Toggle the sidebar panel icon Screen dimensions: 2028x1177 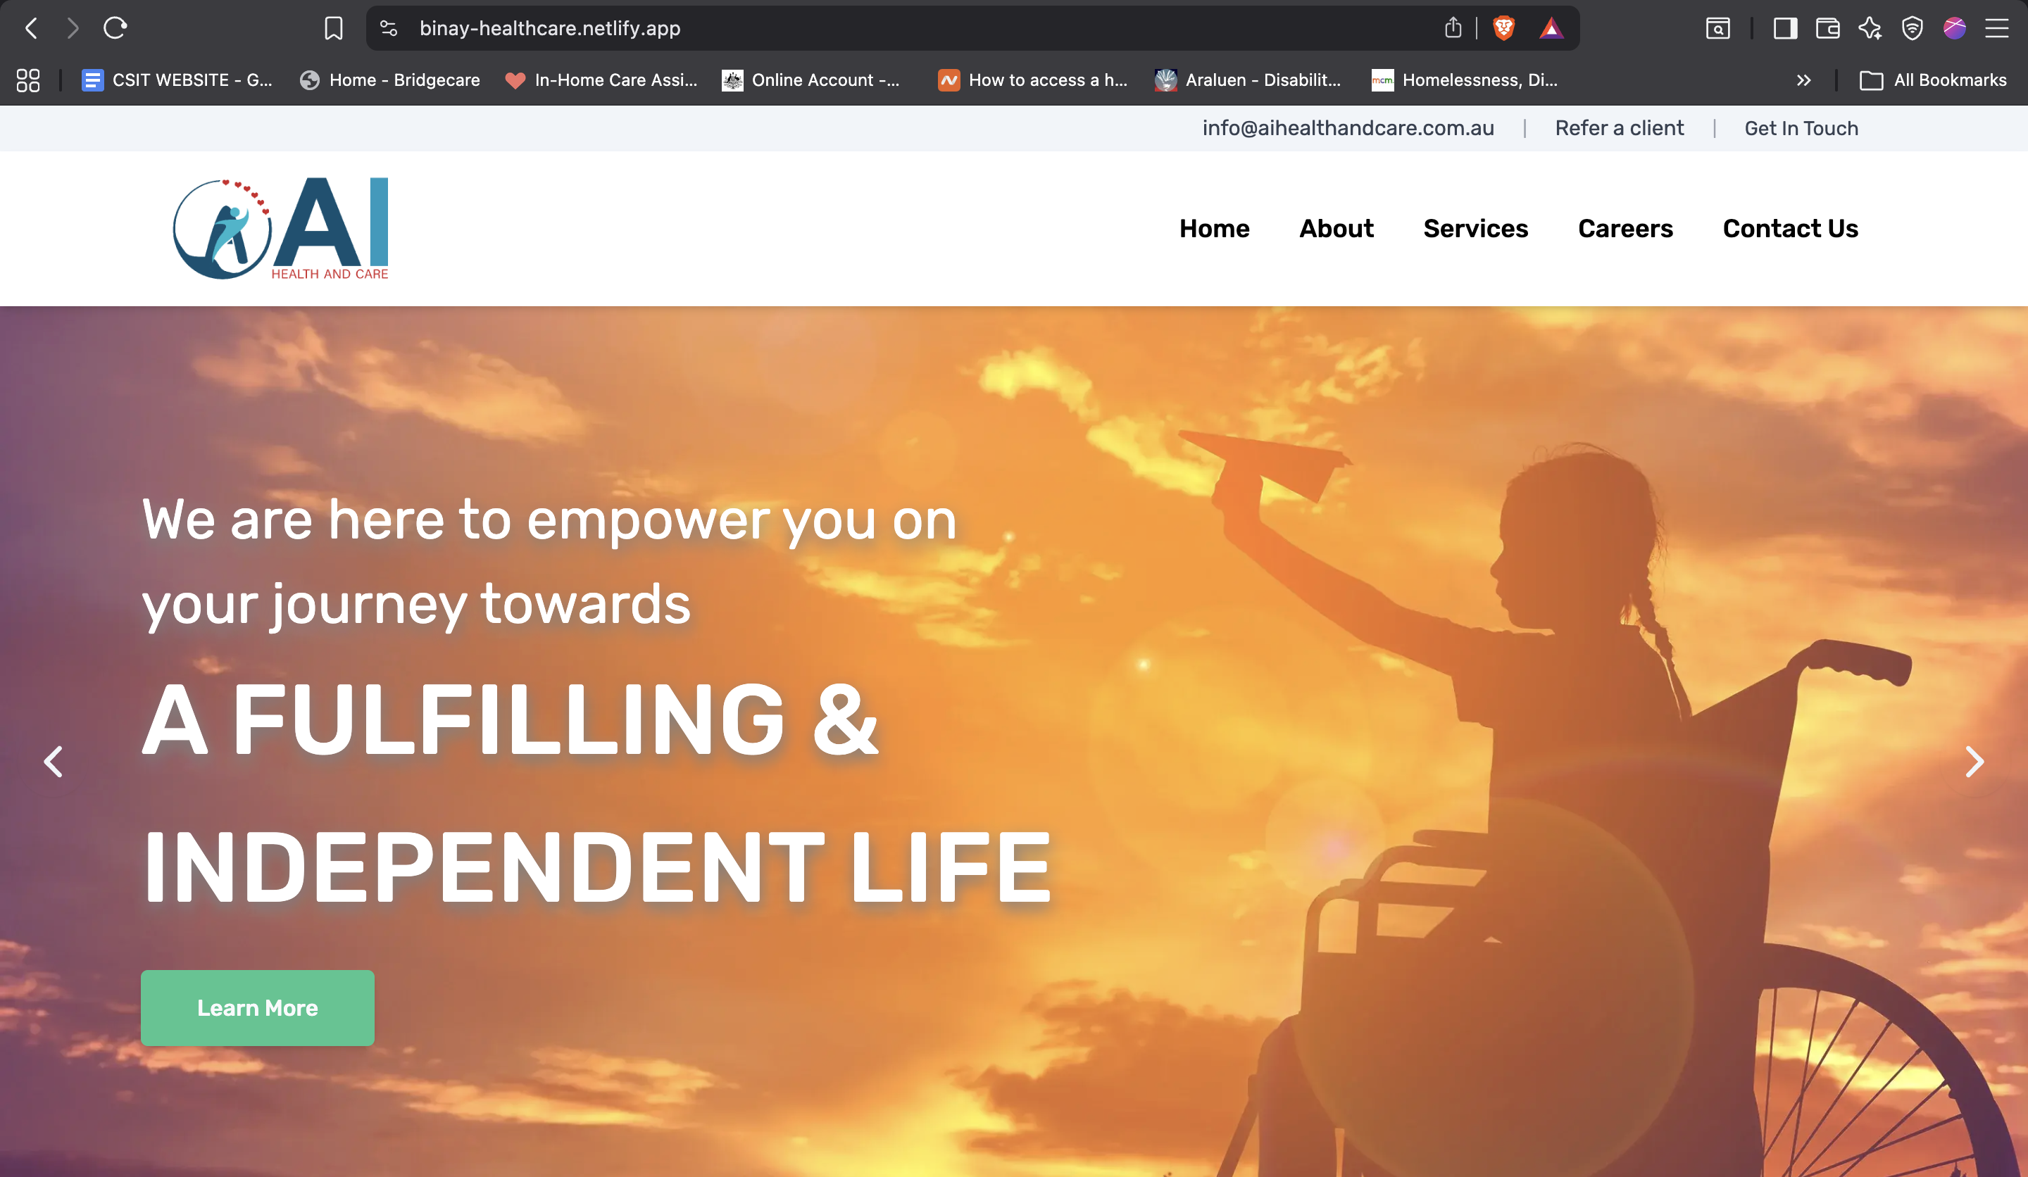click(1785, 29)
